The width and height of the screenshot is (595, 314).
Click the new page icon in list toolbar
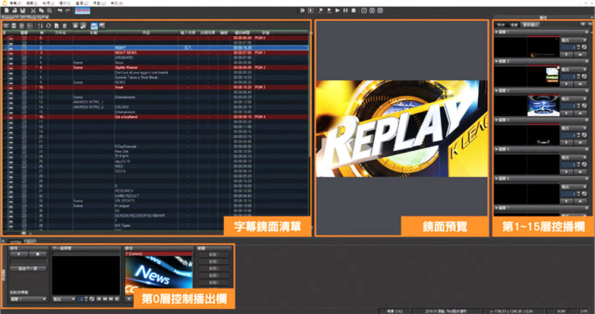tap(57, 26)
